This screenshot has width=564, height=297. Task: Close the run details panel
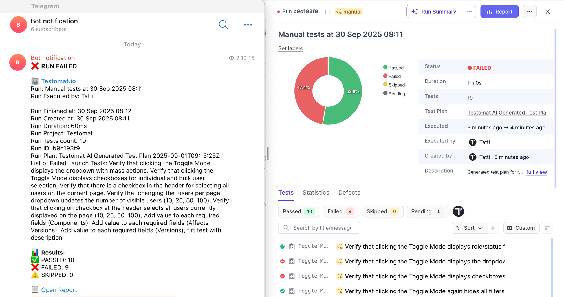(x=548, y=12)
